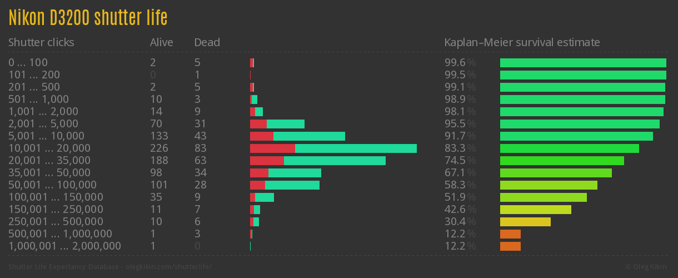Select the 51.9% survival bar for 100,001 … 150,000
Image resolution: width=678 pixels, height=278 pixels.
tap(543, 197)
